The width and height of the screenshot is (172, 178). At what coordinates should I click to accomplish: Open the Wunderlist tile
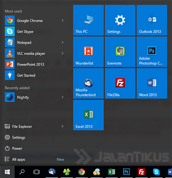tap(88, 52)
